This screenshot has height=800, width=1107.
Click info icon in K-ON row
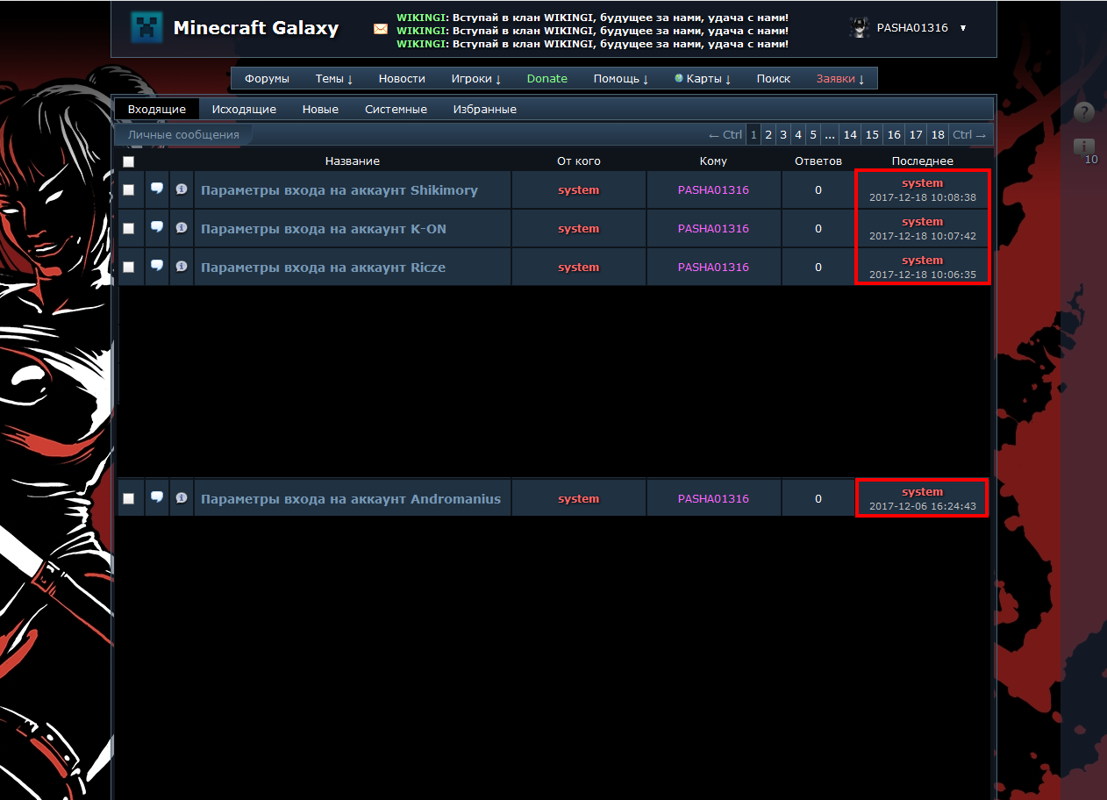pos(182,227)
